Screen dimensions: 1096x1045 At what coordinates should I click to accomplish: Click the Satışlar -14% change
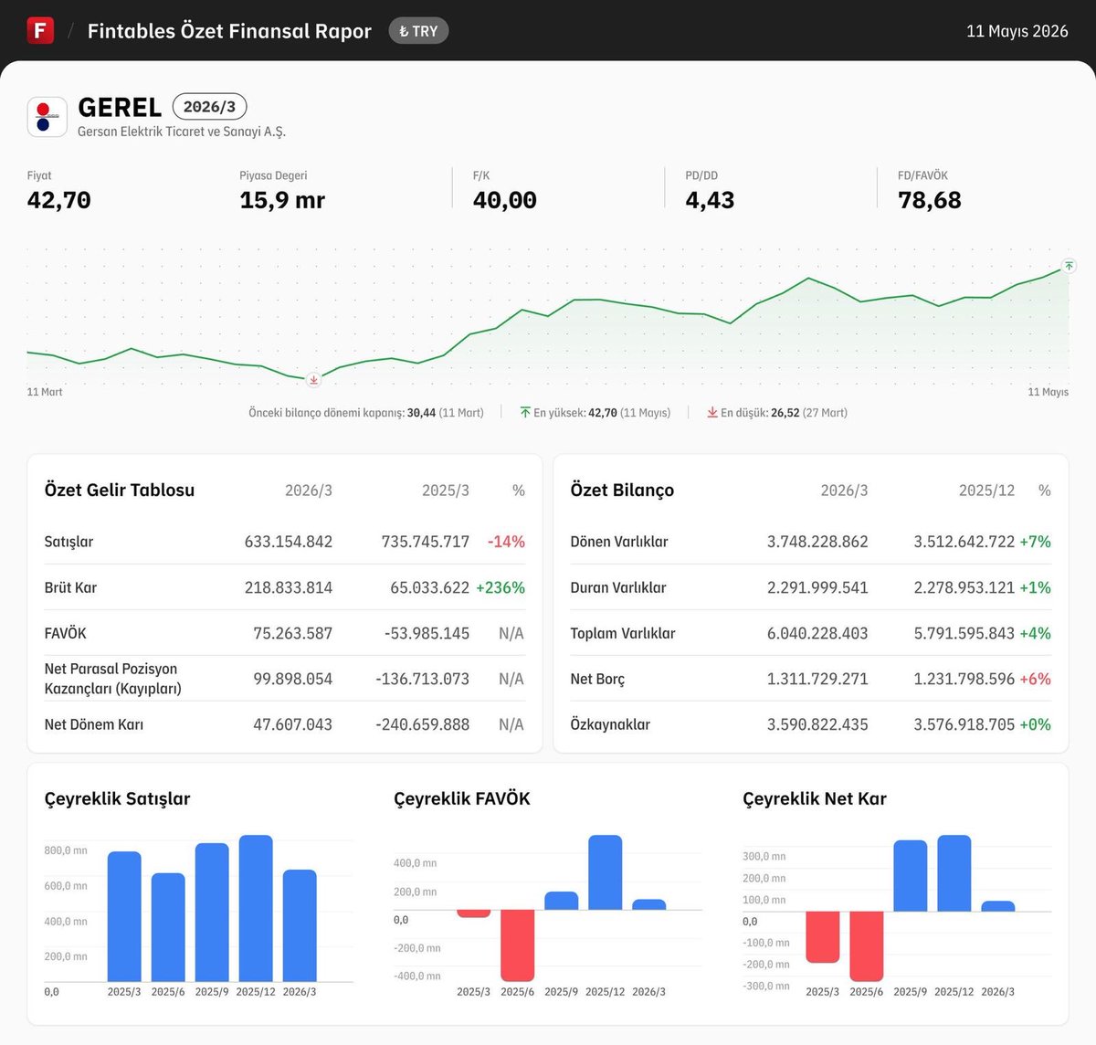pyautogui.click(x=506, y=542)
